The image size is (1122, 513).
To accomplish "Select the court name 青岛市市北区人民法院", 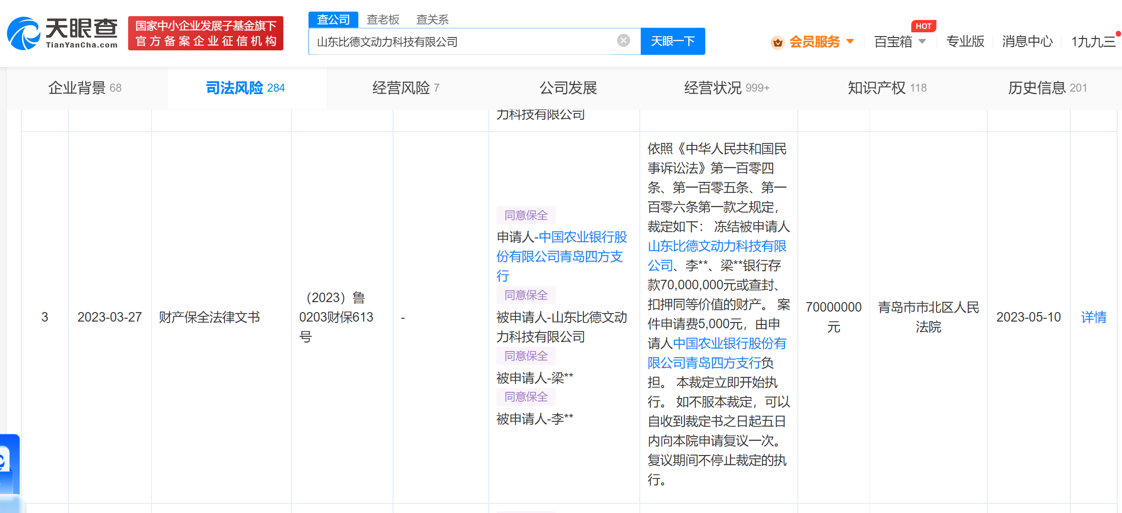I will click(928, 317).
